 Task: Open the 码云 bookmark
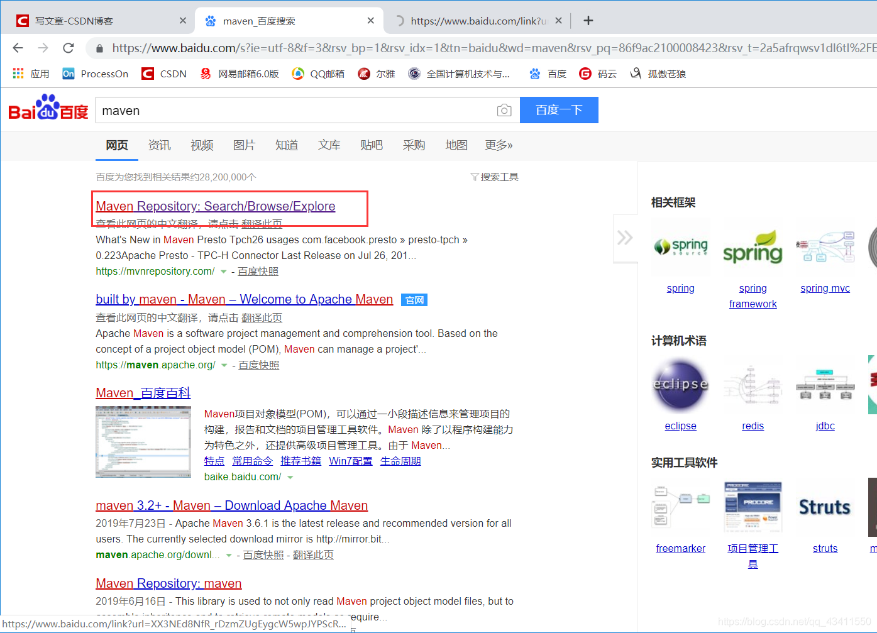[x=598, y=74]
